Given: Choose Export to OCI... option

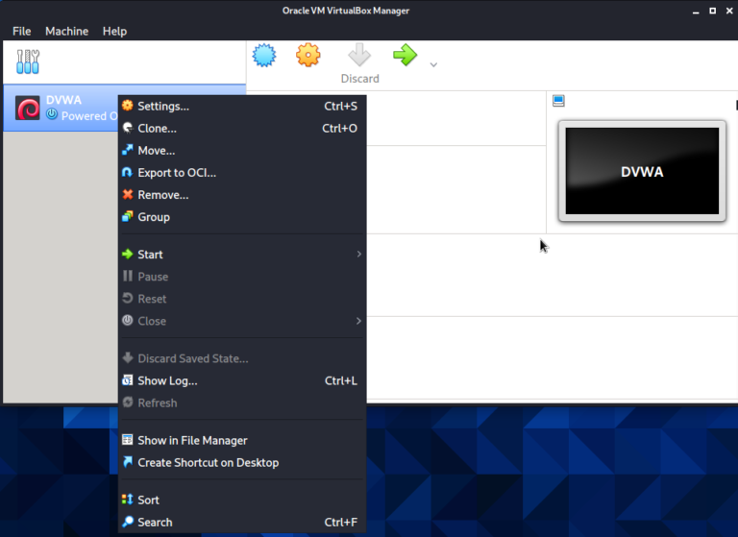Looking at the screenshot, I should (x=176, y=173).
